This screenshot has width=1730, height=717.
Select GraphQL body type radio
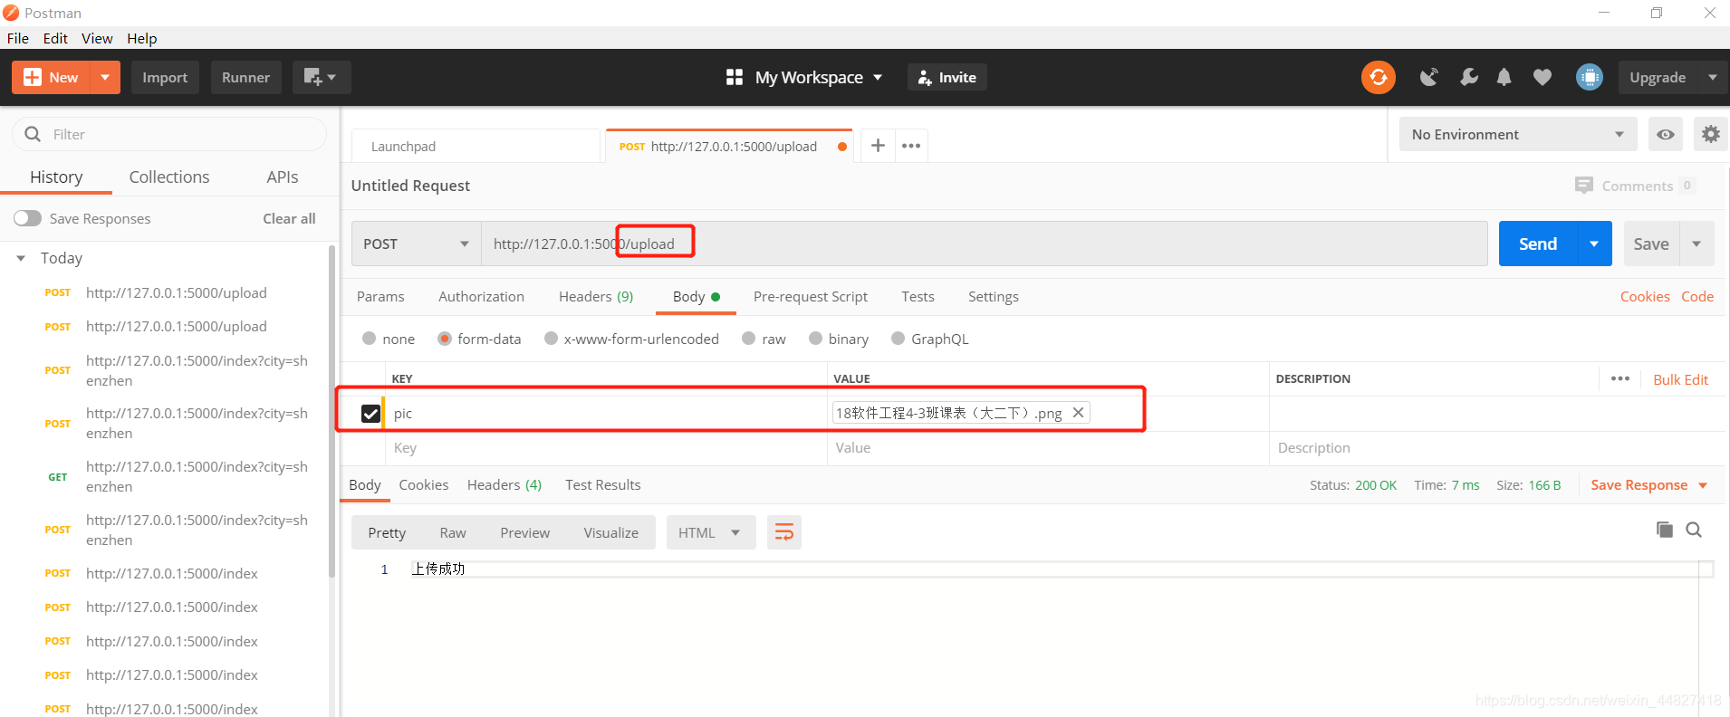(x=898, y=339)
